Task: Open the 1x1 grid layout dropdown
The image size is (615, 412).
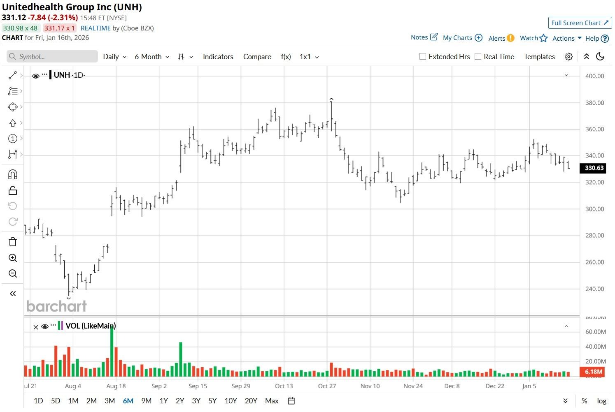Action: click(x=309, y=57)
